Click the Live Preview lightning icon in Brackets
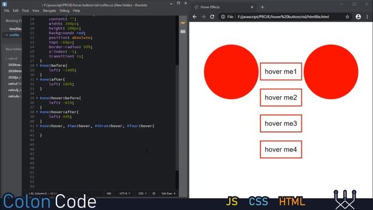This screenshot has width=373, height=210. pos(182,23)
